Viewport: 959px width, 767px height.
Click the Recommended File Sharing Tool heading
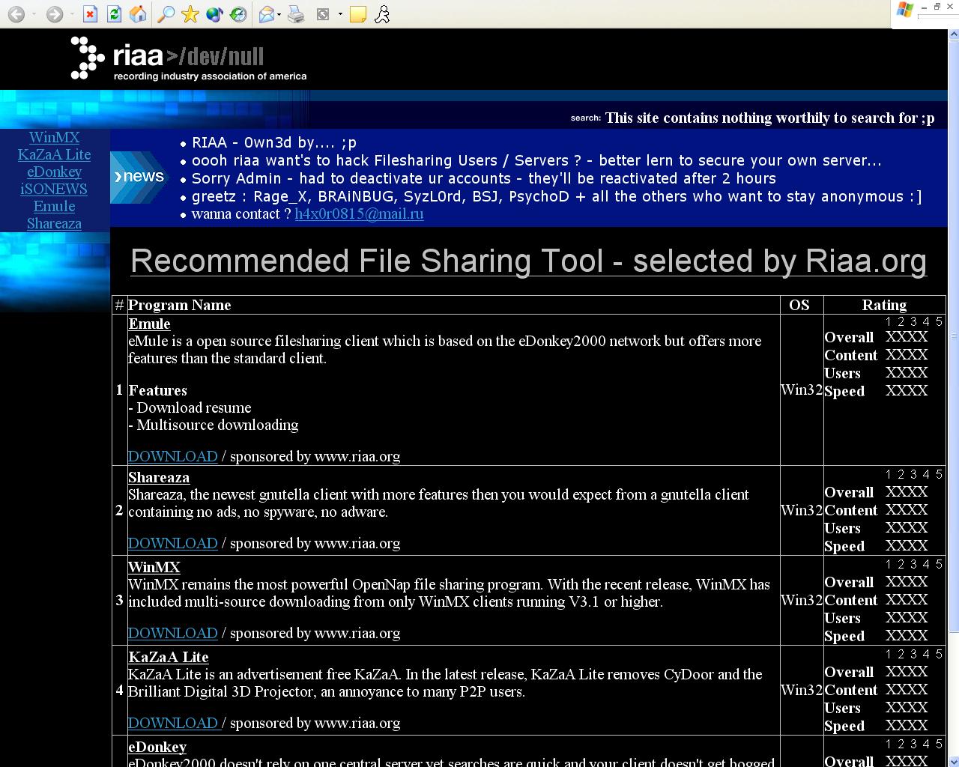point(528,261)
